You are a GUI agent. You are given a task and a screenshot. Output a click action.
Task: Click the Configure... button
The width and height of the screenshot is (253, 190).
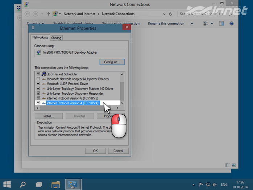[112, 62]
